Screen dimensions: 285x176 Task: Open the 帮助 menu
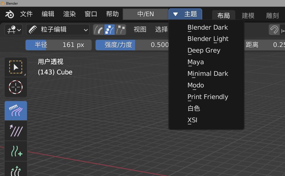coord(112,14)
